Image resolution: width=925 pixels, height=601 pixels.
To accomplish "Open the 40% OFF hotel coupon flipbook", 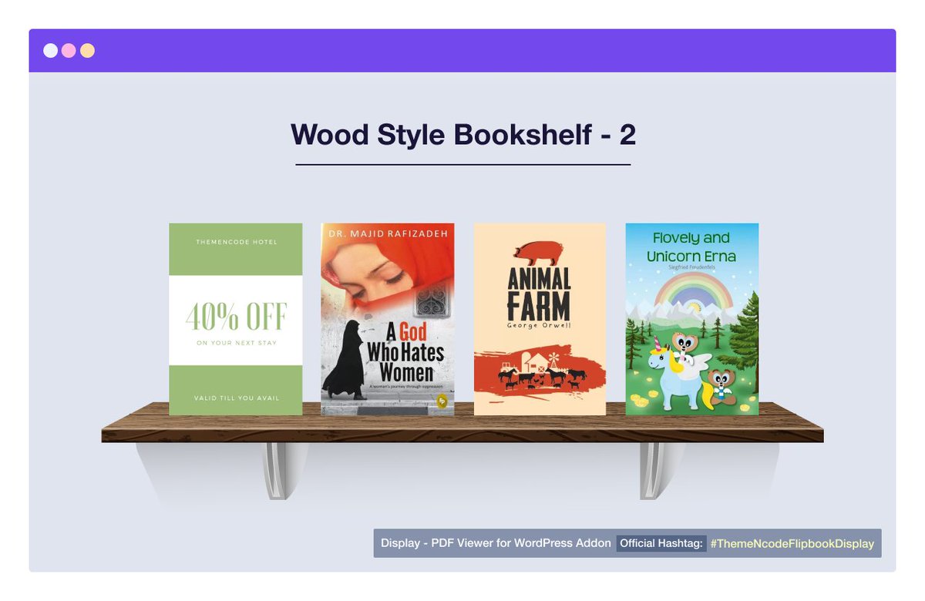I will click(x=235, y=319).
